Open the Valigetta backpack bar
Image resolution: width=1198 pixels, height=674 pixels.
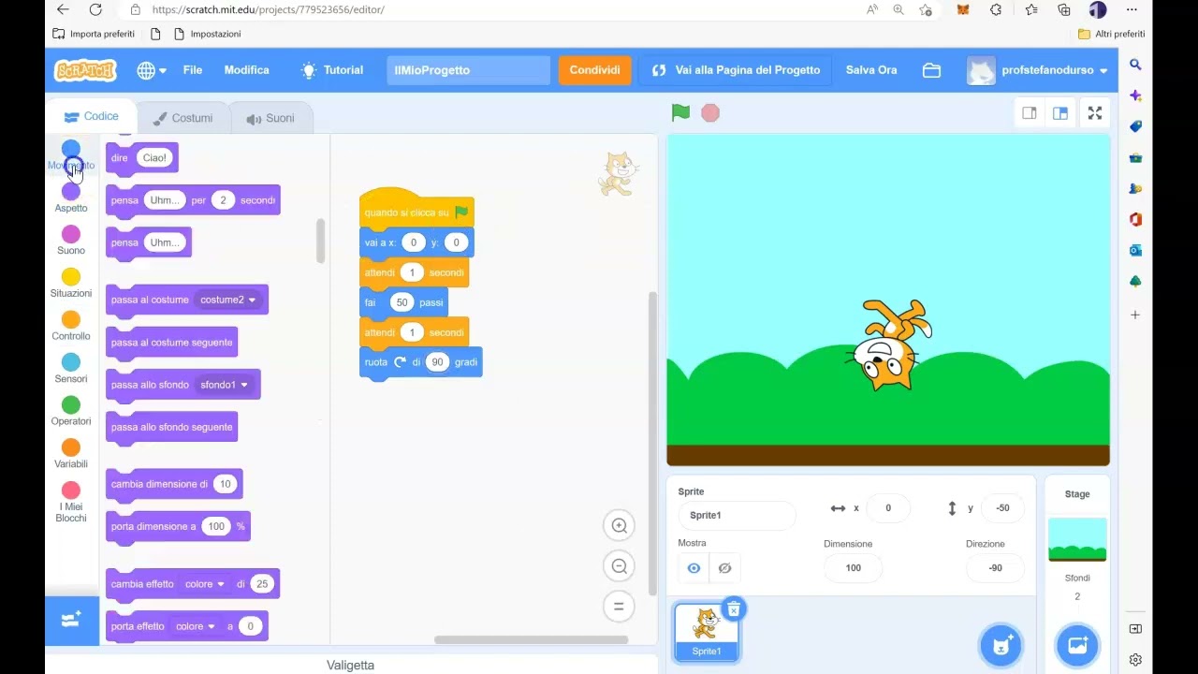(351, 665)
